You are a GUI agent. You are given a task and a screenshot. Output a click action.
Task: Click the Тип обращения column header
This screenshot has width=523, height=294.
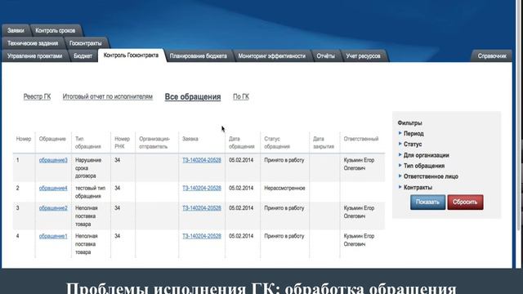[87, 143]
